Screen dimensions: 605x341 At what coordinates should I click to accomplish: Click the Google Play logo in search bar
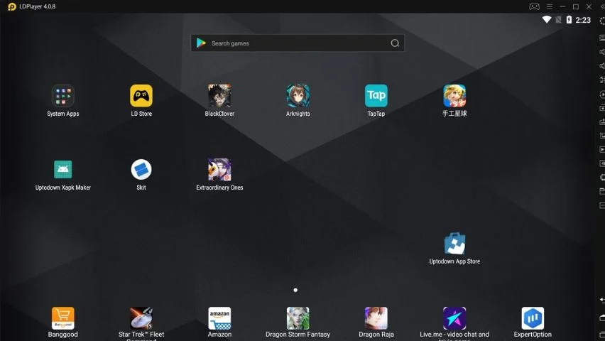(x=201, y=43)
